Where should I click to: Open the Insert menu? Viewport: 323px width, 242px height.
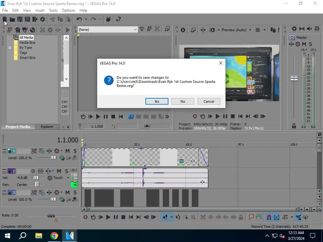[40, 10]
